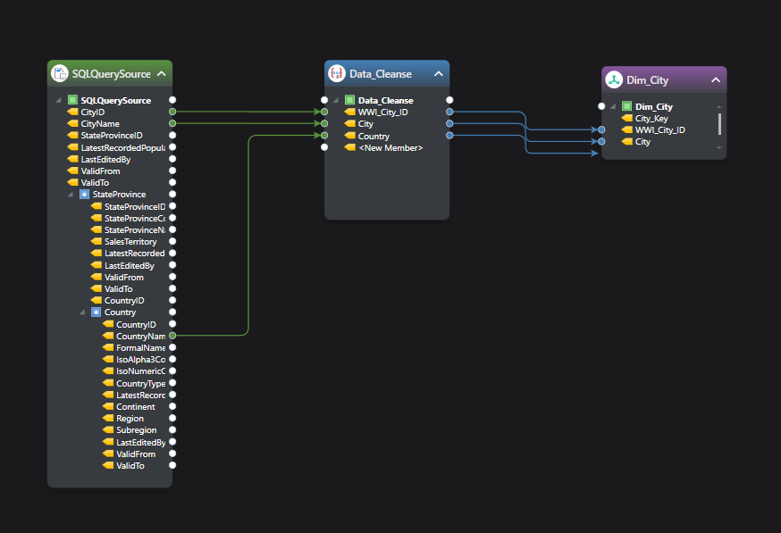781x533 pixels.
Task: Click the SQLQuerySource database icon
Action: tap(60, 73)
